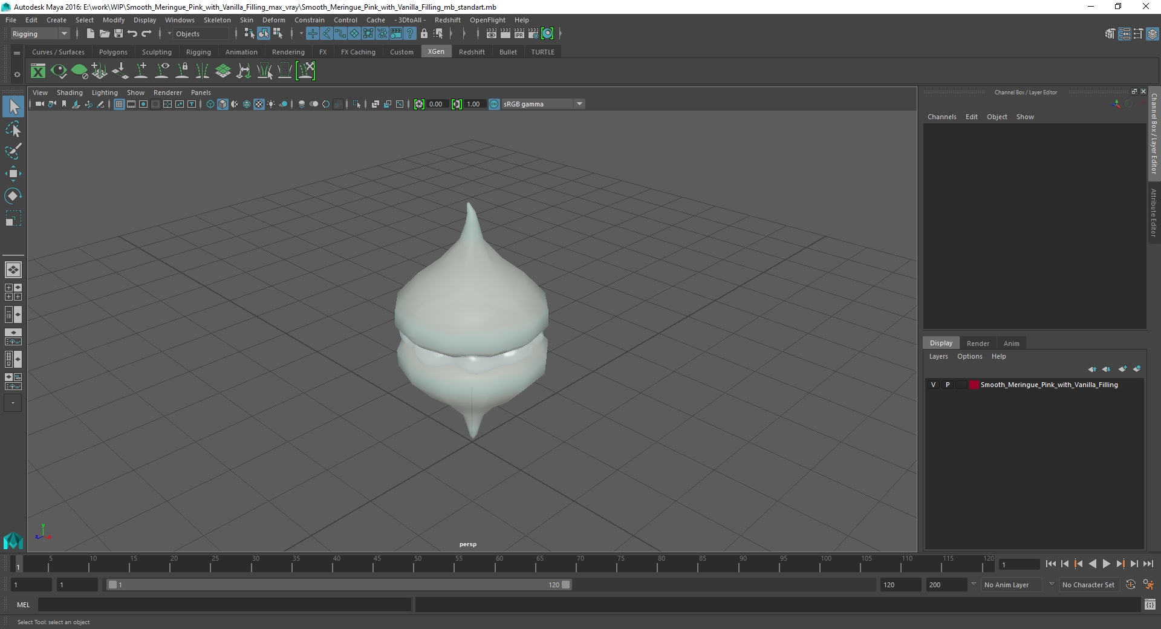Move selected layer up icon
The width and height of the screenshot is (1161, 629).
[x=1092, y=369]
